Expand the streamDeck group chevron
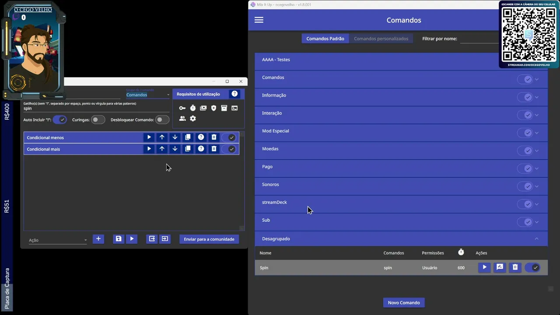The height and width of the screenshot is (315, 560). pyautogui.click(x=537, y=204)
